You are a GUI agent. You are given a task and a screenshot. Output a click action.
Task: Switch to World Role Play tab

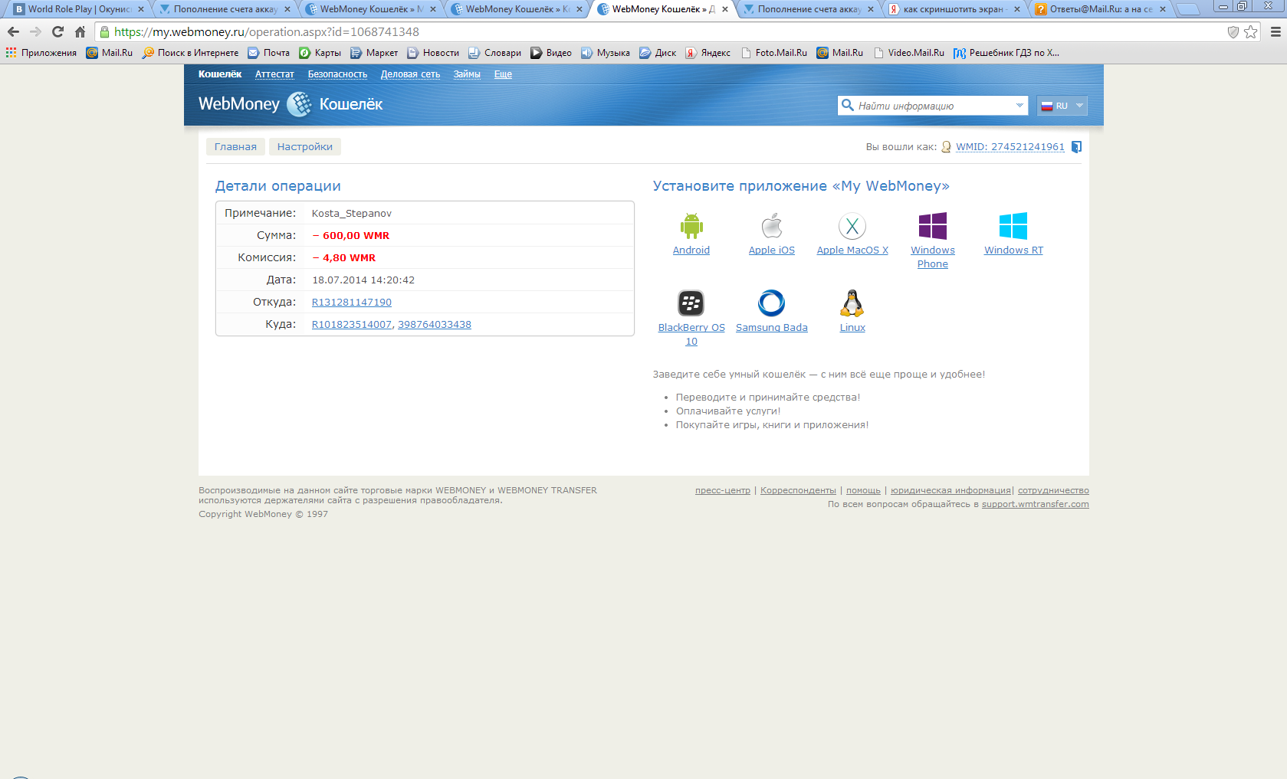78,9
